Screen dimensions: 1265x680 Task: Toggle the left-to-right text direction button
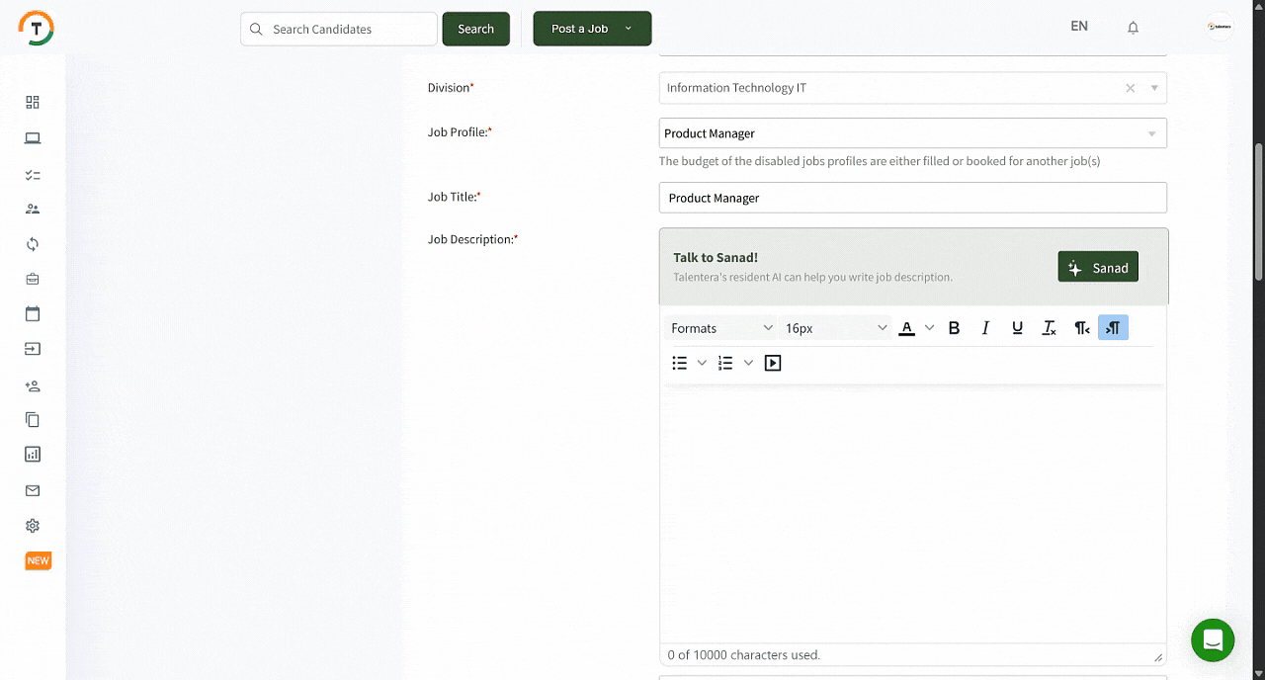coord(1082,328)
